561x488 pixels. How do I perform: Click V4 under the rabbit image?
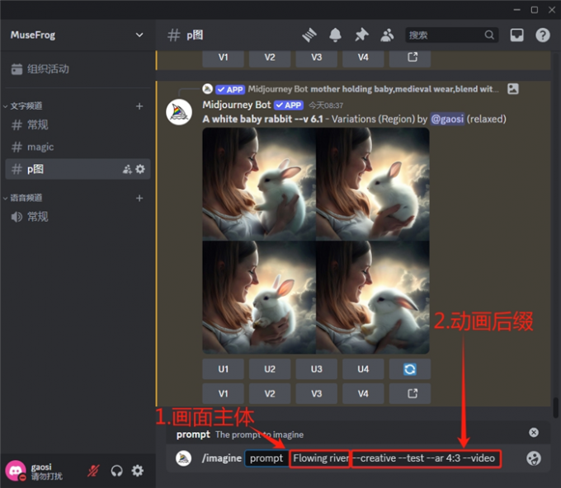pyautogui.click(x=363, y=394)
